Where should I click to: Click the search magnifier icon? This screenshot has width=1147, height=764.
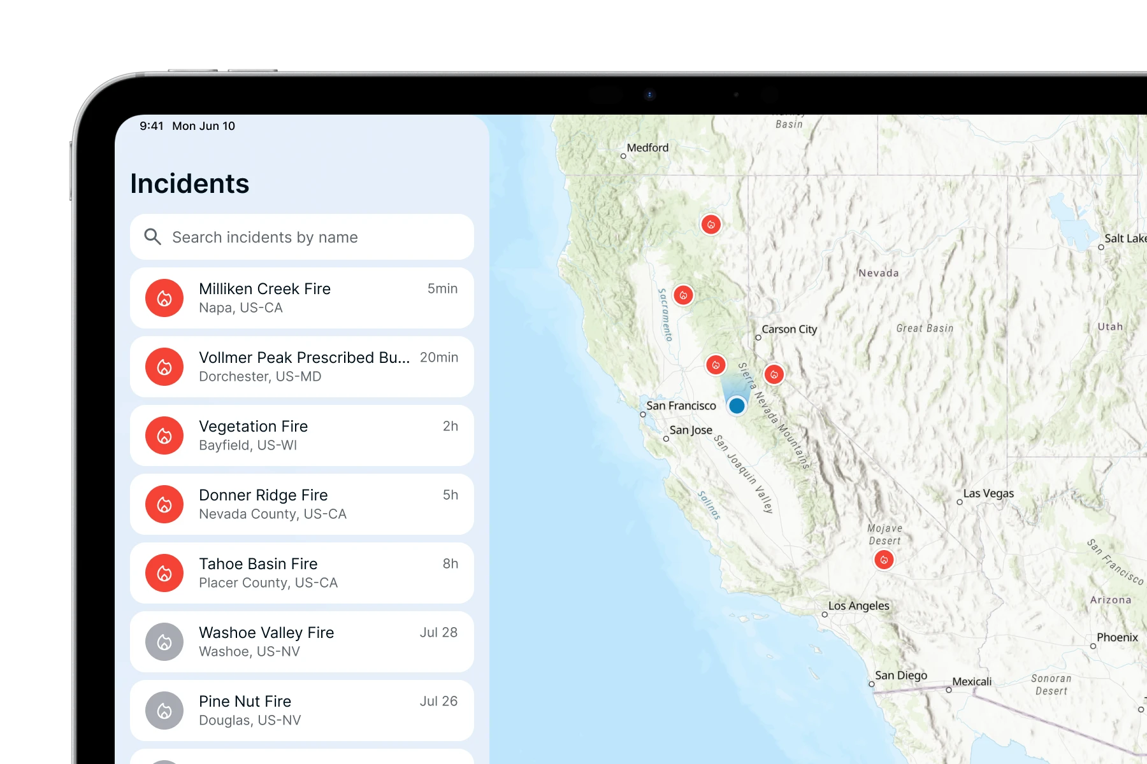tap(152, 237)
